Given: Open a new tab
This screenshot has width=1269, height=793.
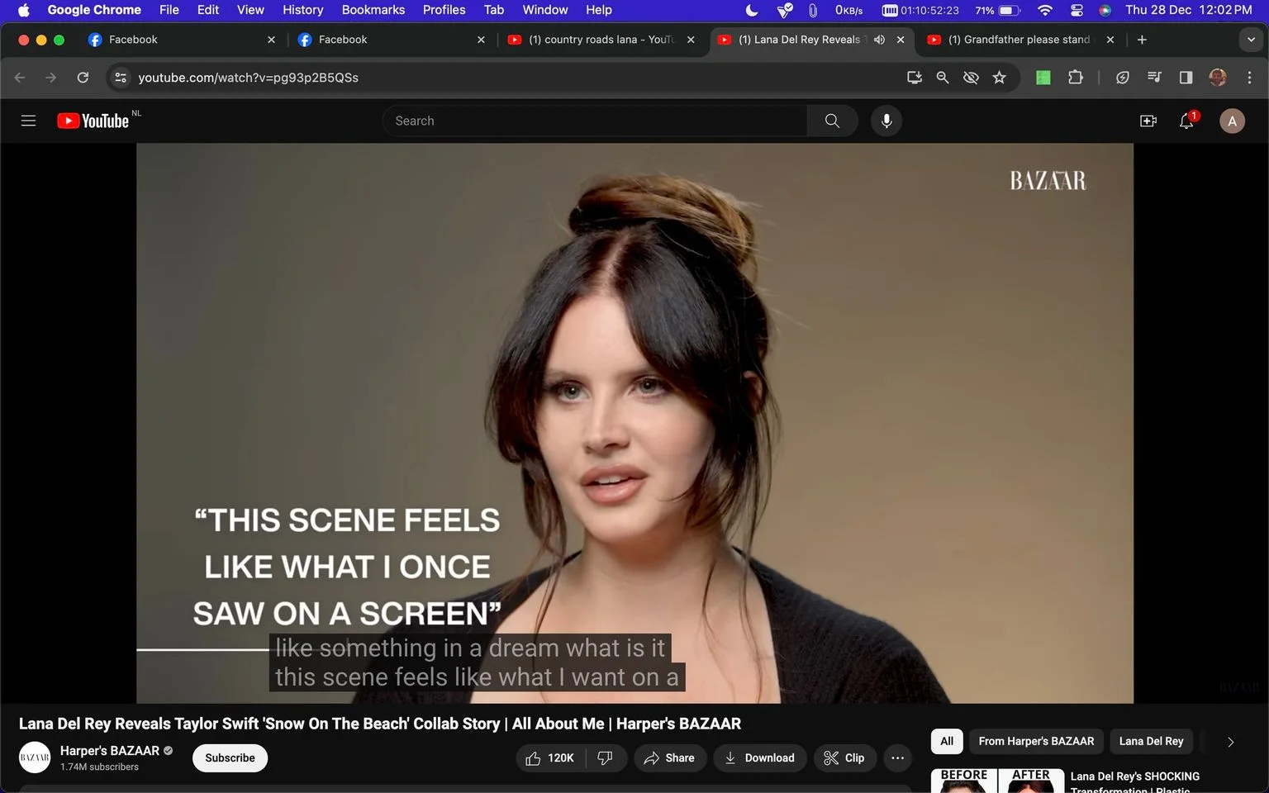Looking at the screenshot, I should point(1142,40).
